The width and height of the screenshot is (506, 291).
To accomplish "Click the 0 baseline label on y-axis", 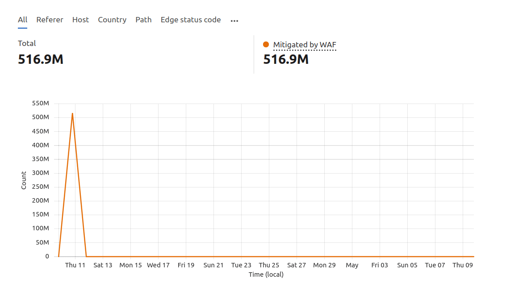I will point(46,256).
